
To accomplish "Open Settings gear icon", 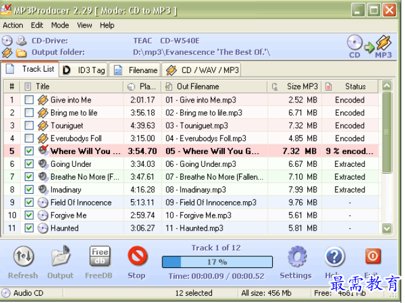I will (296, 256).
